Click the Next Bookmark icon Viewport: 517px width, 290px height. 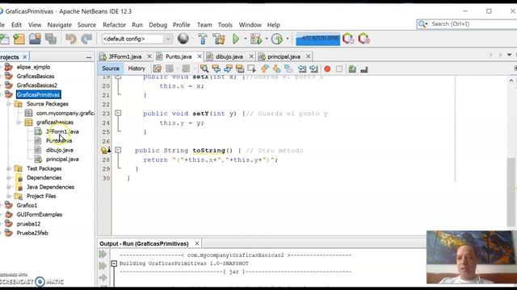point(276,68)
